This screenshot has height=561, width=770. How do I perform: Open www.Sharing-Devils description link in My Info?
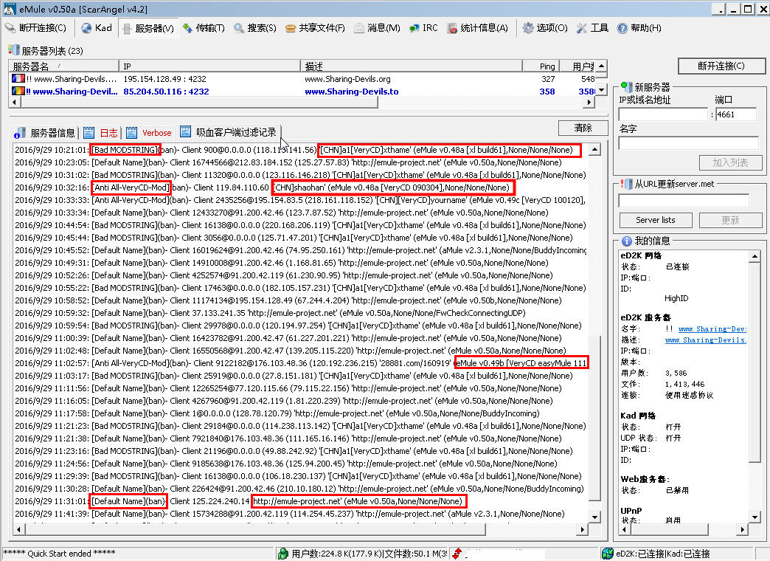pos(706,340)
